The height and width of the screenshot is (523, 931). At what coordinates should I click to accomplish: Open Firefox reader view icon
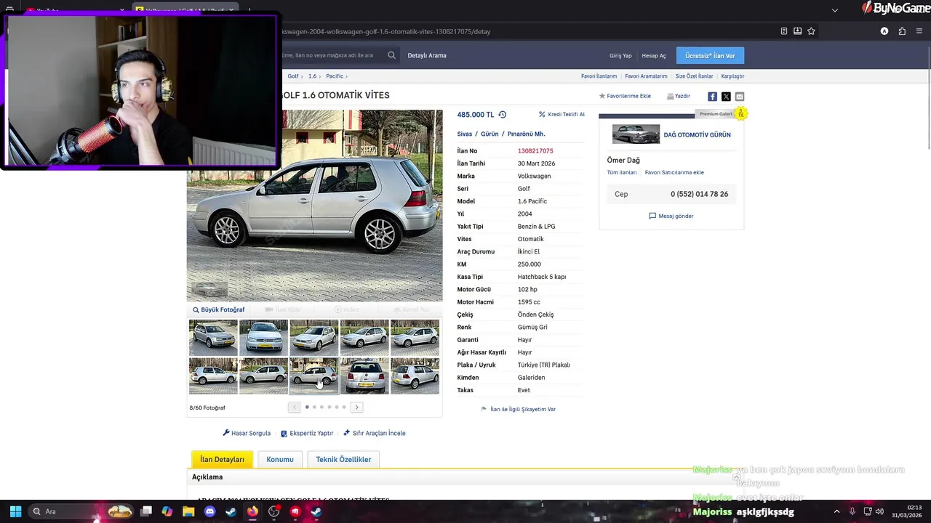[x=784, y=31]
